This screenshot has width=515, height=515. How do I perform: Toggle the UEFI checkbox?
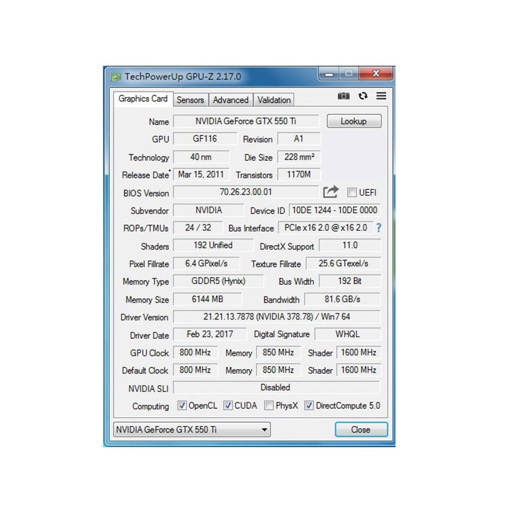[352, 192]
